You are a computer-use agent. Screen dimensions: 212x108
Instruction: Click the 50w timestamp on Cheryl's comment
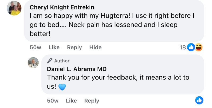click(36, 48)
